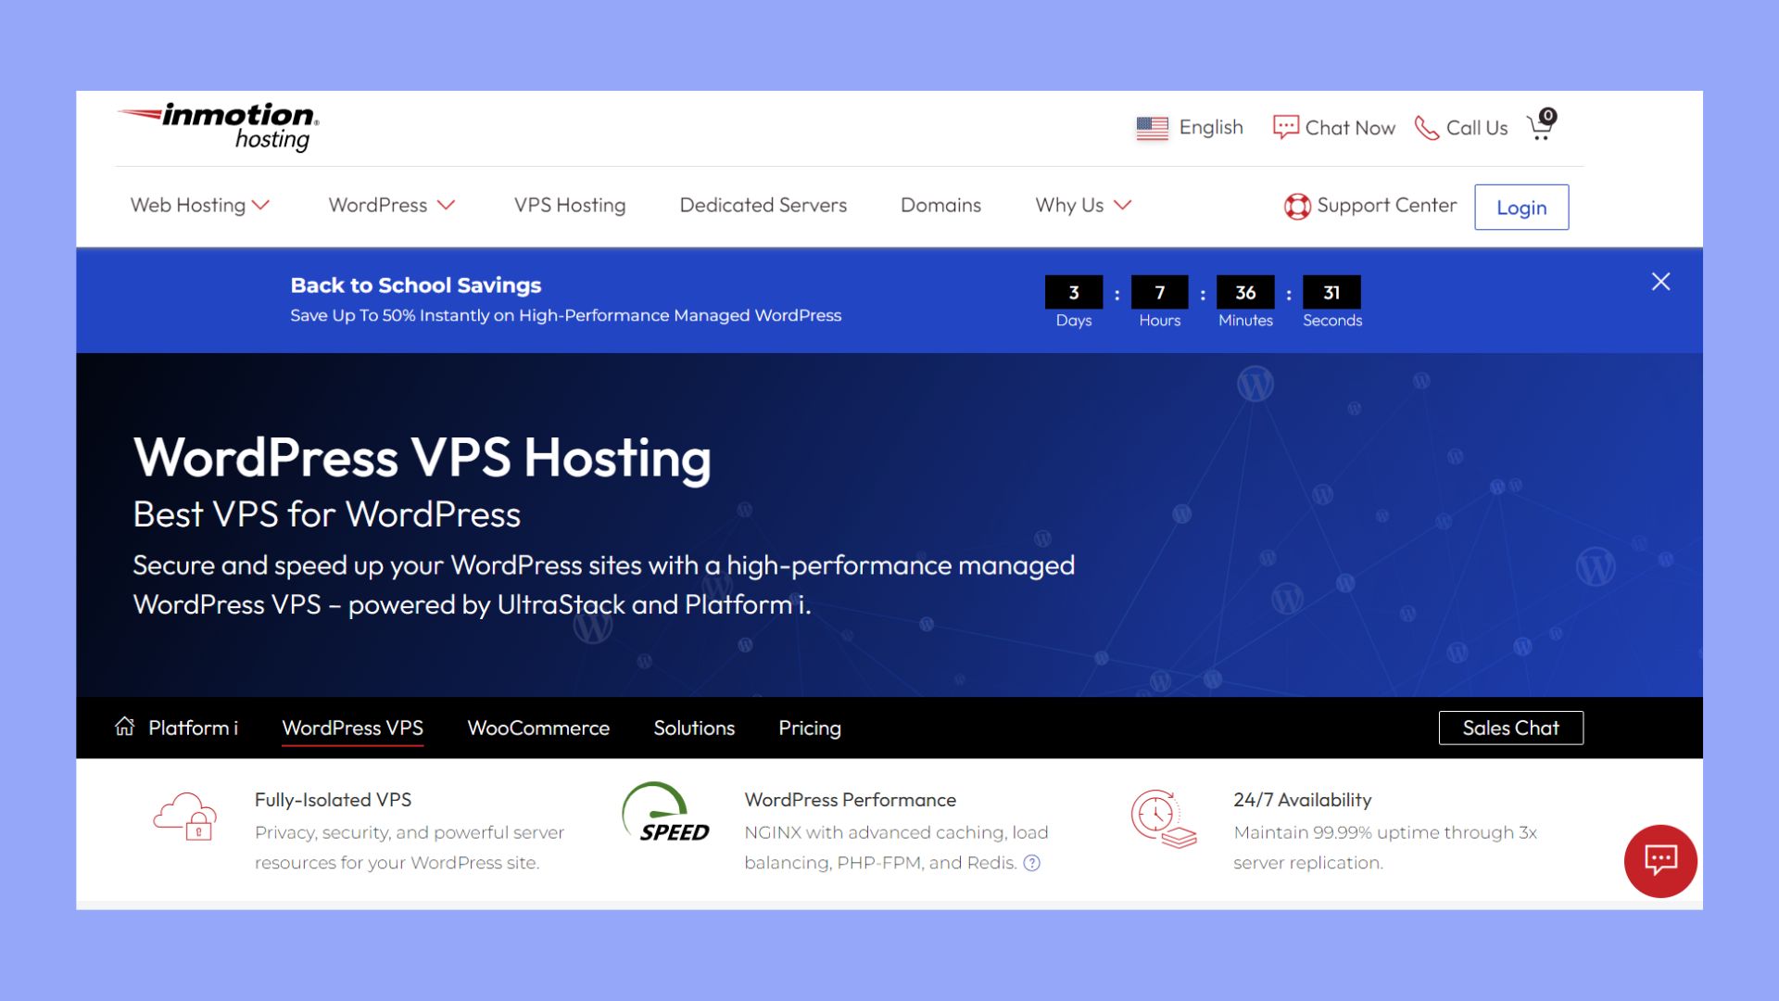Screen dimensions: 1779x1001
Task: Switch language from English
Action: [x=1192, y=127]
